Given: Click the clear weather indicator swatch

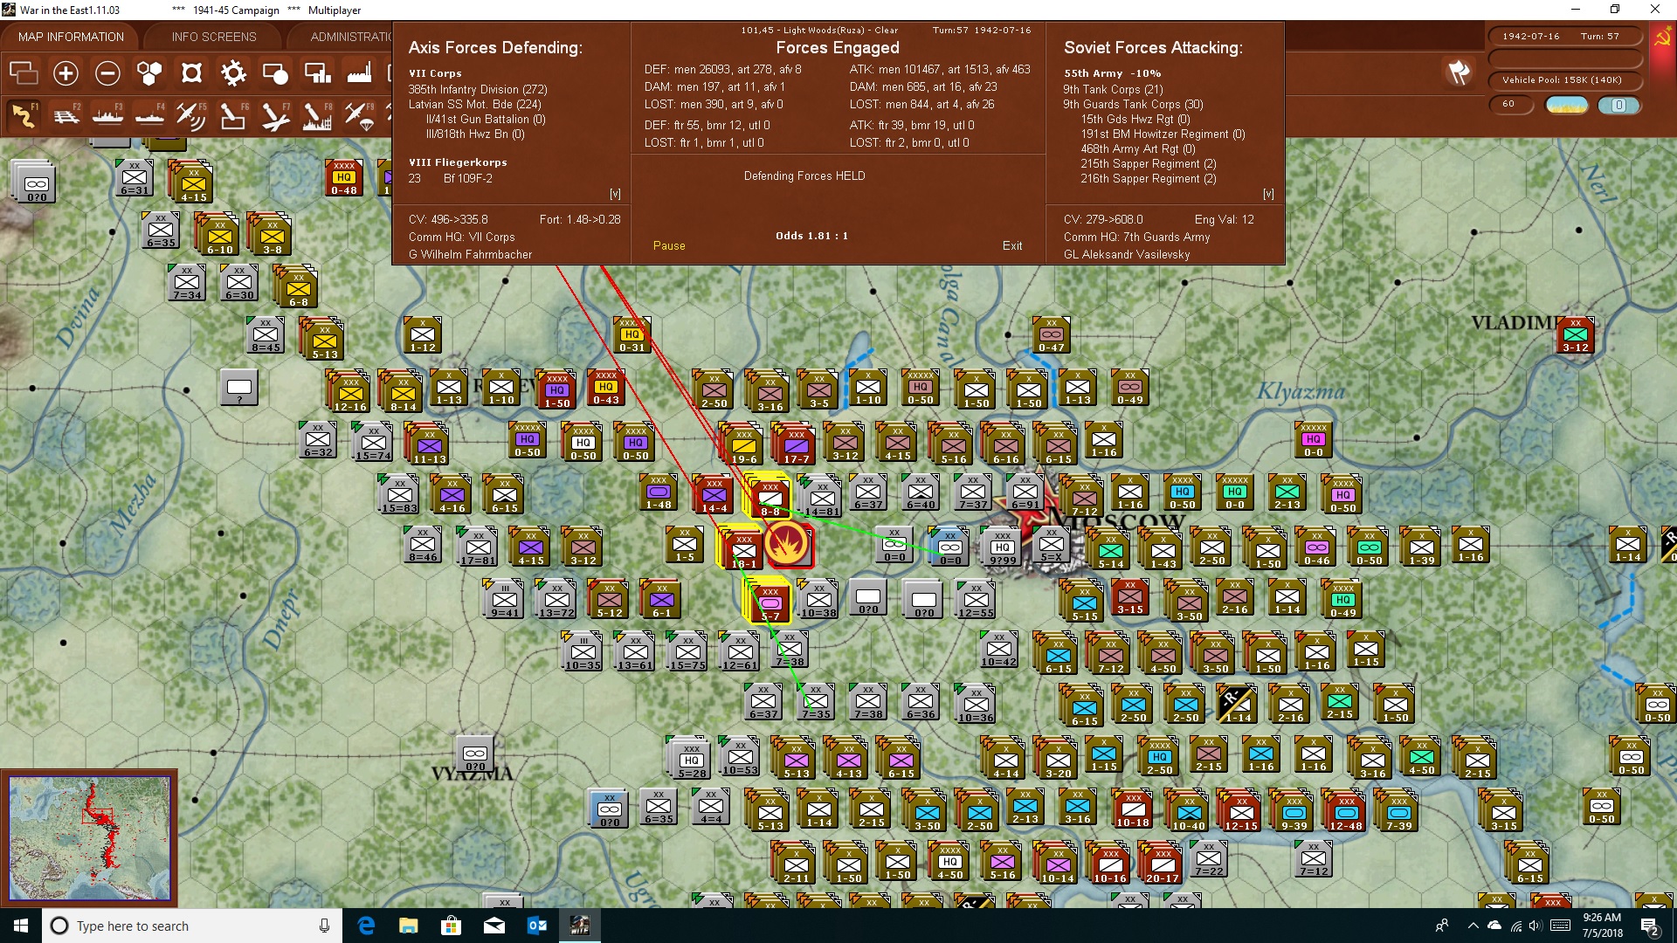Looking at the screenshot, I should coord(1567,105).
